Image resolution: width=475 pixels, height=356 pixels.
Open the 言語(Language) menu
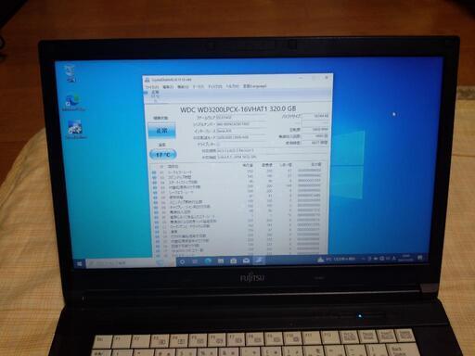coord(254,86)
